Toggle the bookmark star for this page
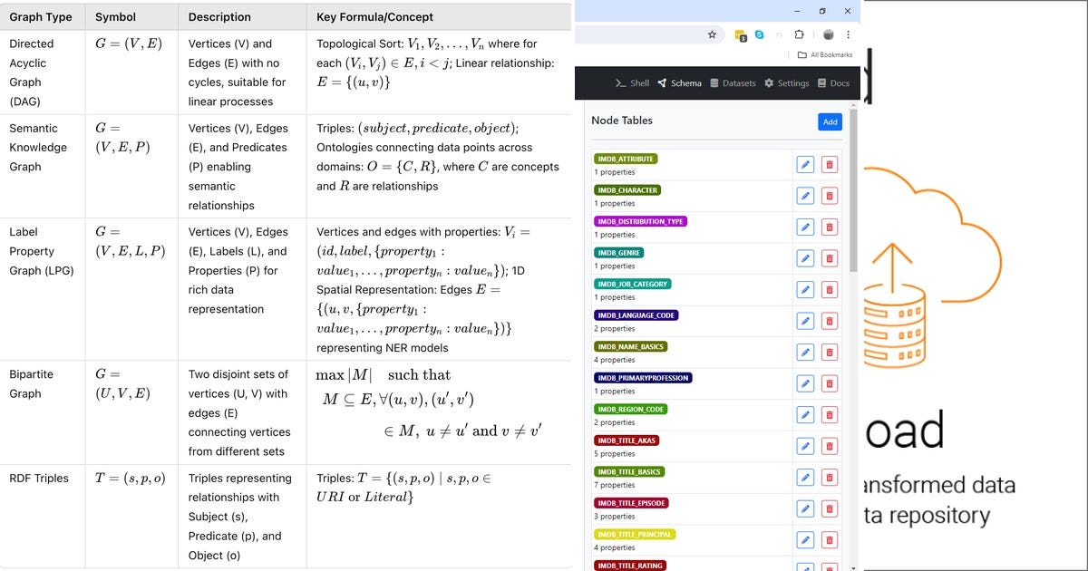 click(713, 34)
